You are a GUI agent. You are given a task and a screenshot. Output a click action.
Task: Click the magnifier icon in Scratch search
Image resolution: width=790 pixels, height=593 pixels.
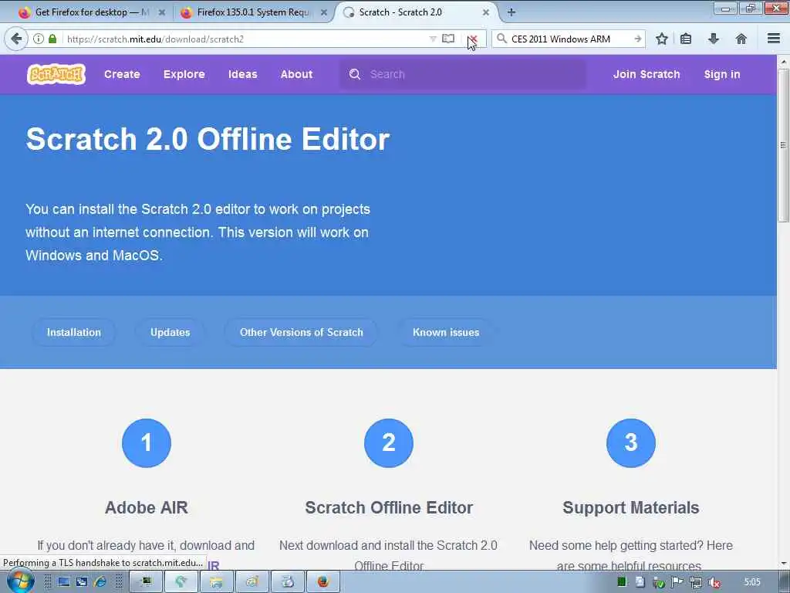click(x=355, y=75)
